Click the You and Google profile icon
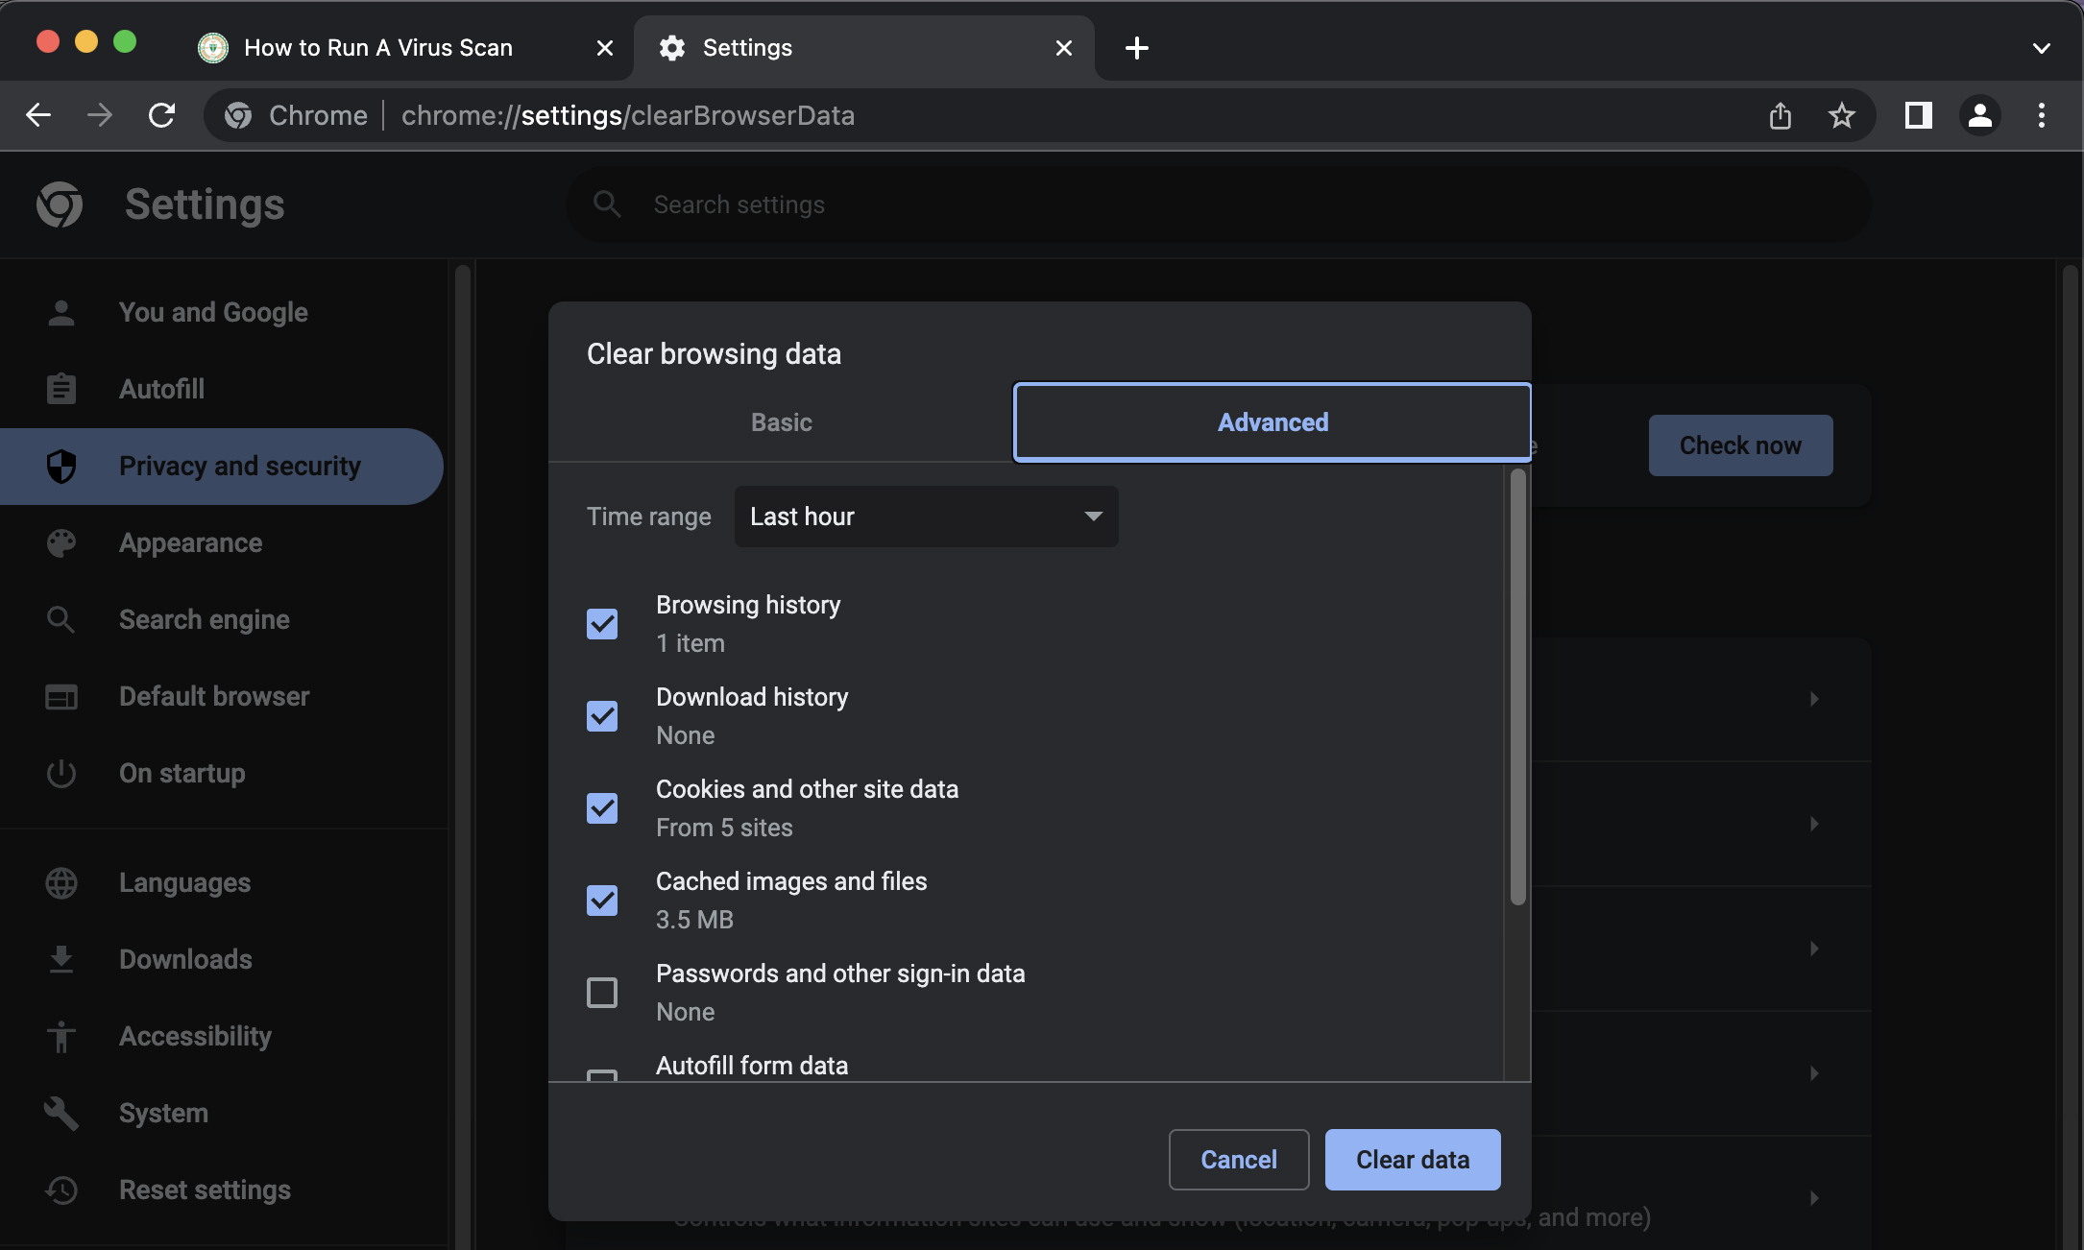The image size is (2084, 1250). pos(60,311)
